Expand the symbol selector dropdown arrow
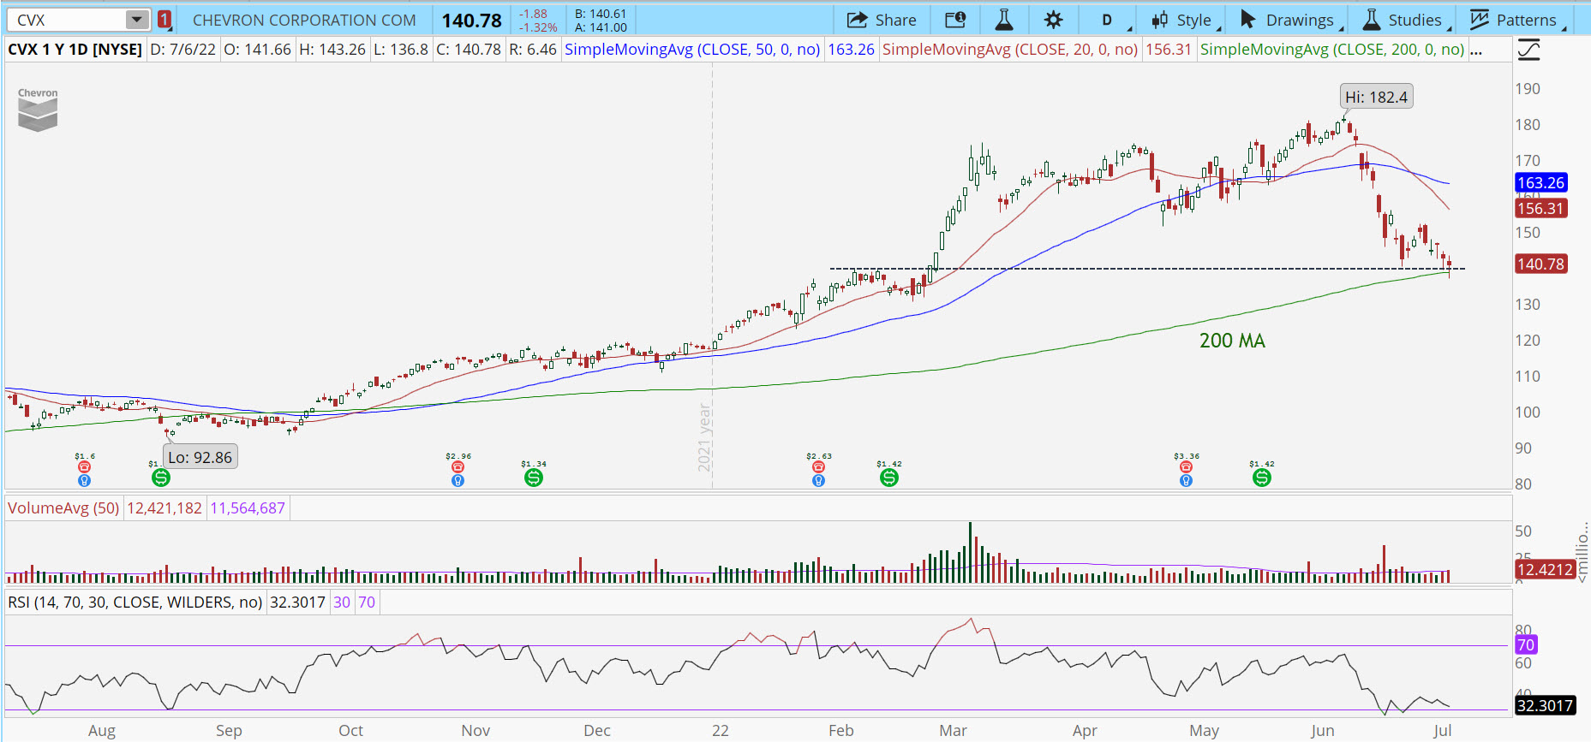 136,20
